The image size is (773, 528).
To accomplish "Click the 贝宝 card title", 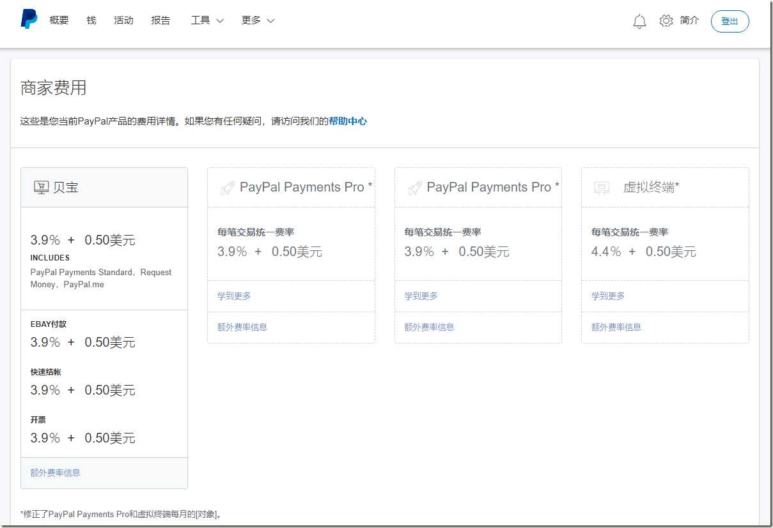I will pos(66,188).
